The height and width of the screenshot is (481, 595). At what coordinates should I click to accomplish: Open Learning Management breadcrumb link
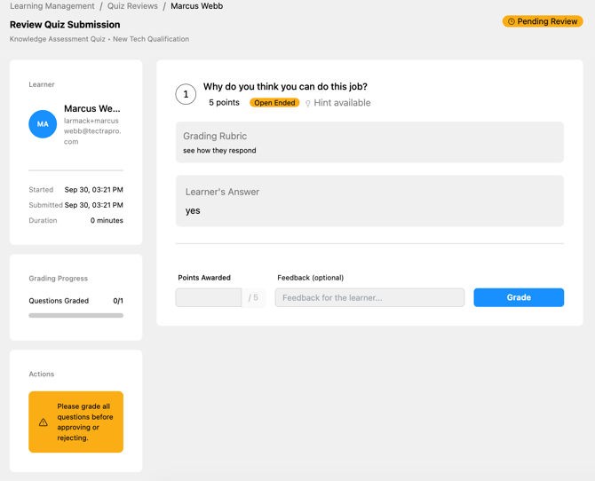(52, 6)
